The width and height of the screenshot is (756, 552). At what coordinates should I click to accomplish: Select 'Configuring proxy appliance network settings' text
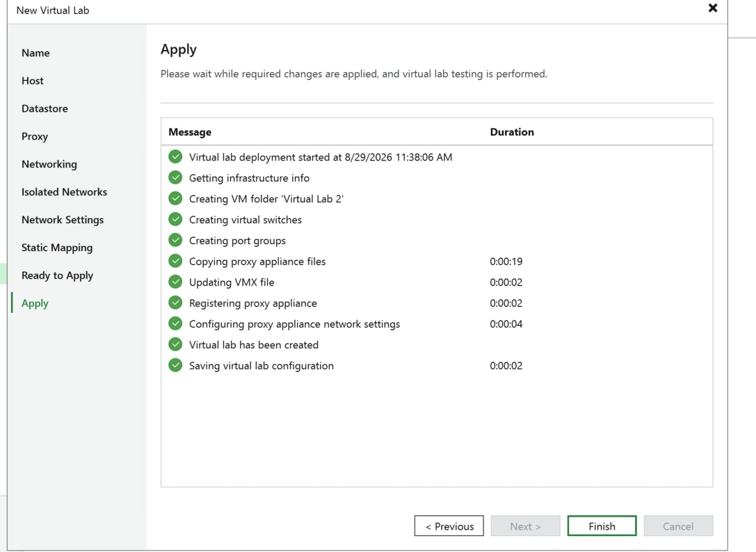pos(295,324)
